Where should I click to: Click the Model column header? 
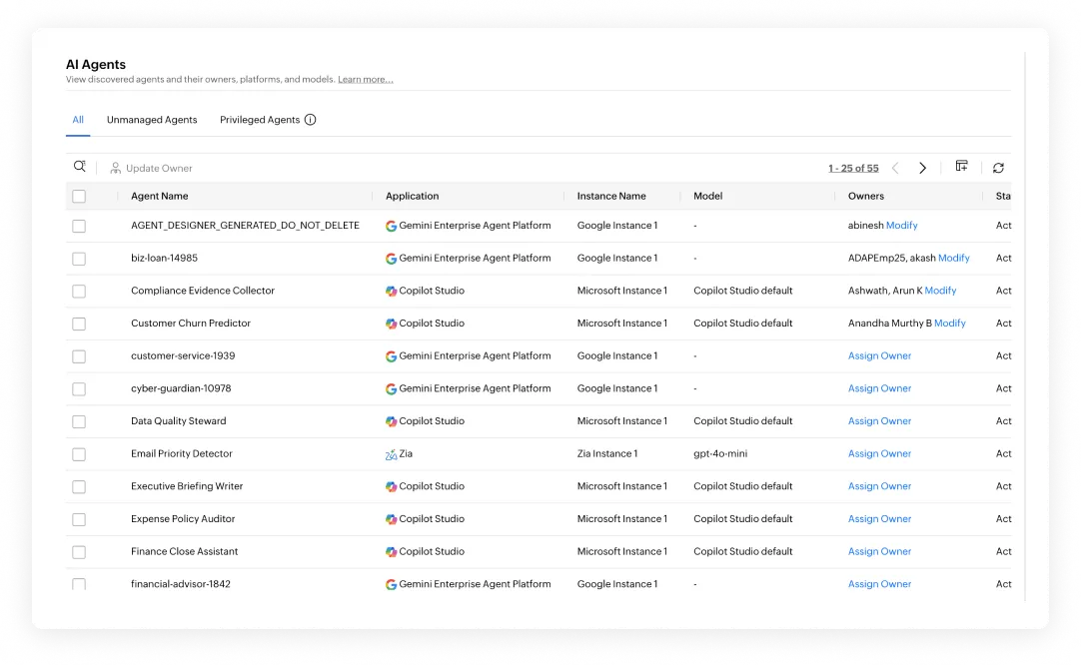[708, 196]
